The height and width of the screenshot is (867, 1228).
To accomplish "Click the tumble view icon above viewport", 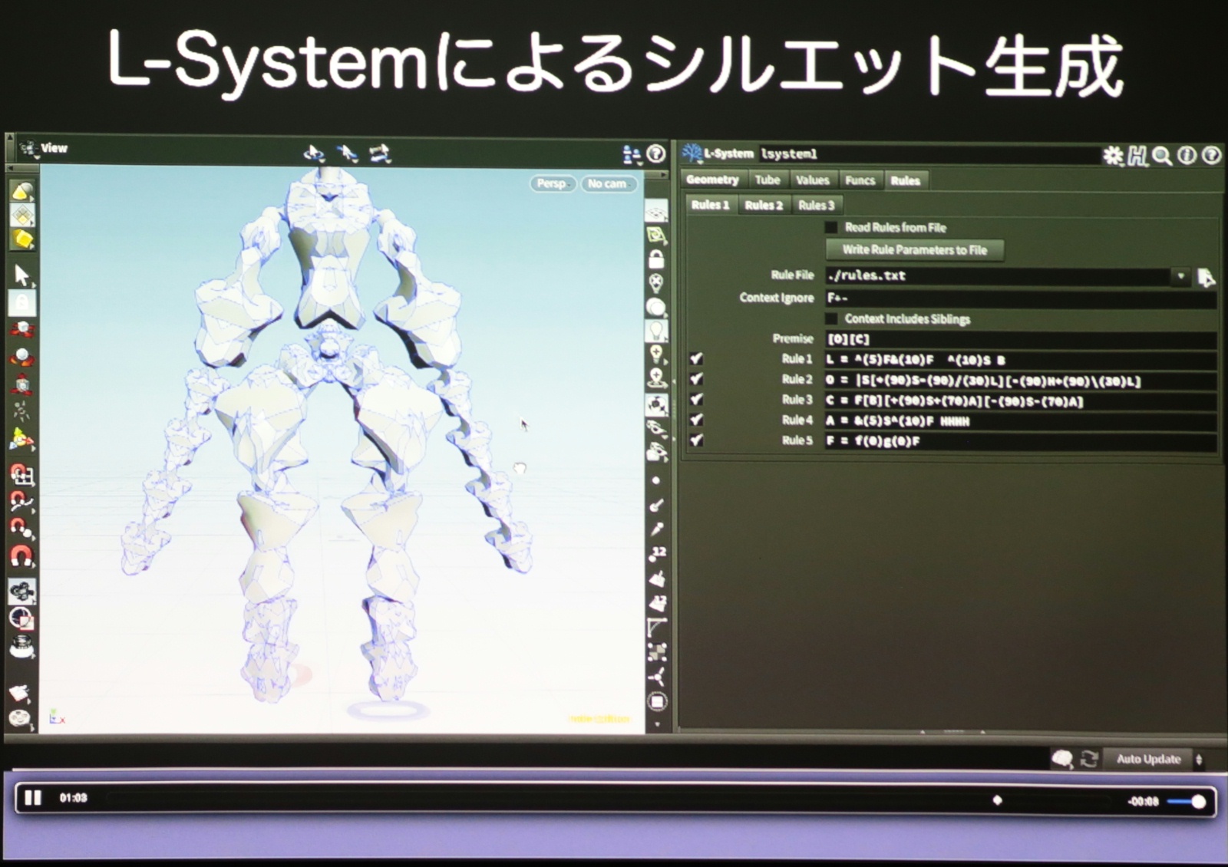I will tap(314, 153).
